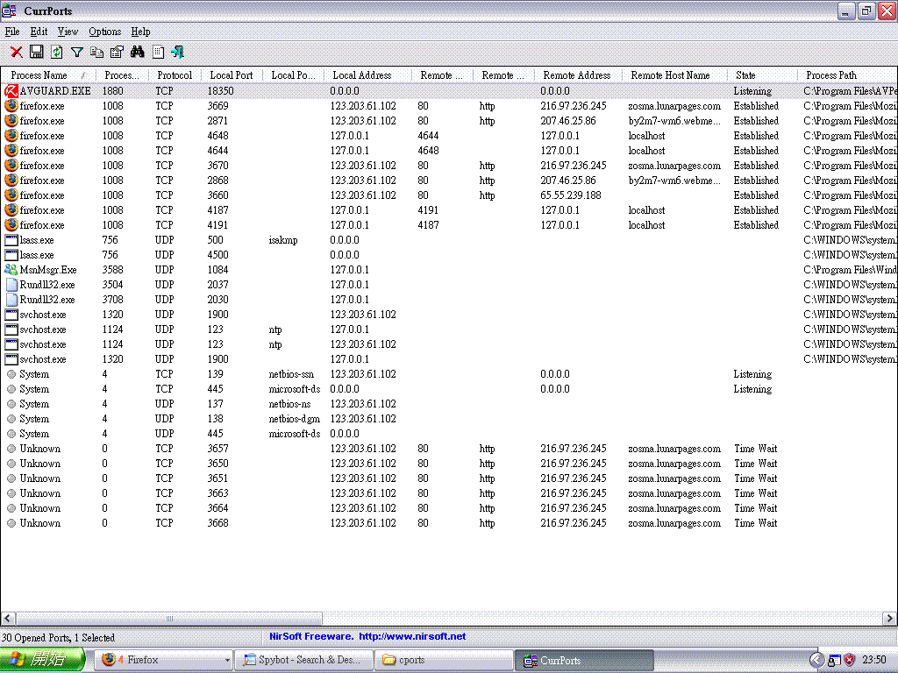Open the Help menu
The image size is (898, 673).
[x=140, y=32]
